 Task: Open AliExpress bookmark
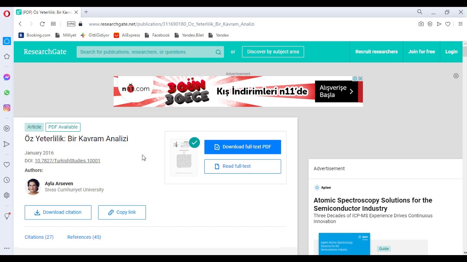(x=127, y=35)
